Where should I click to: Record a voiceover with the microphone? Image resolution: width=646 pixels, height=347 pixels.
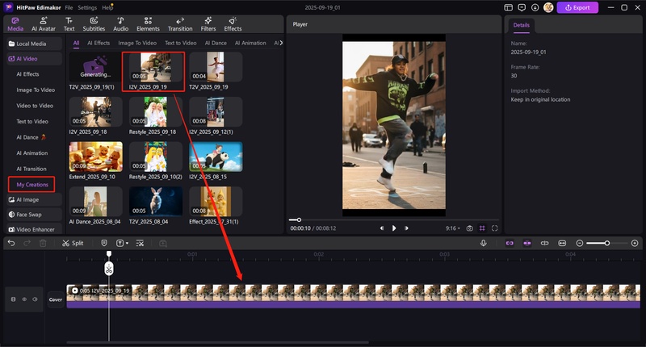pyautogui.click(x=483, y=243)
